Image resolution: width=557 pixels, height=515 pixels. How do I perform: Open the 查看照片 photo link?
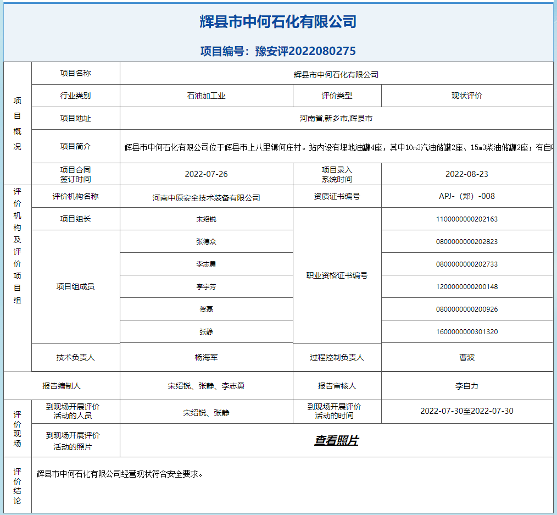pyautogui.click(x=336, y=440)
